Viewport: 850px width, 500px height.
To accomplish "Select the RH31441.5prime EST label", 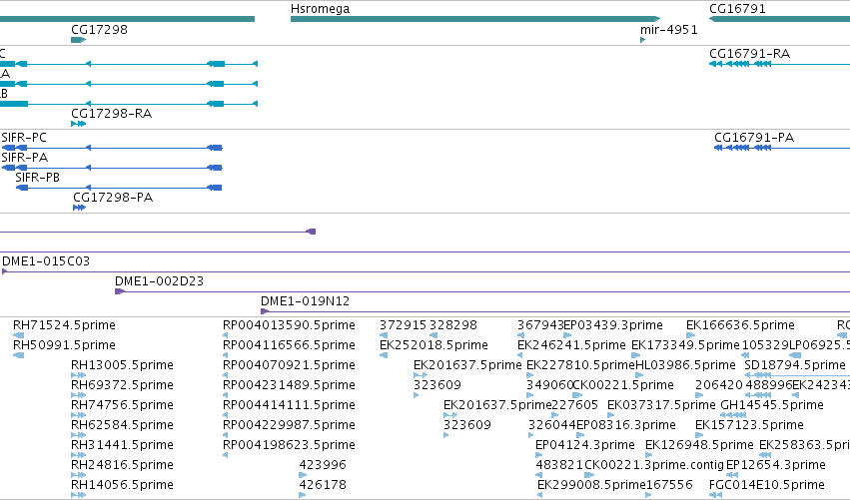I will click(x=123, y=445).
